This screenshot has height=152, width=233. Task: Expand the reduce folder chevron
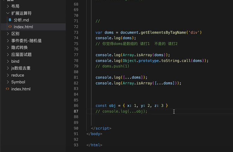pos(8,75)
